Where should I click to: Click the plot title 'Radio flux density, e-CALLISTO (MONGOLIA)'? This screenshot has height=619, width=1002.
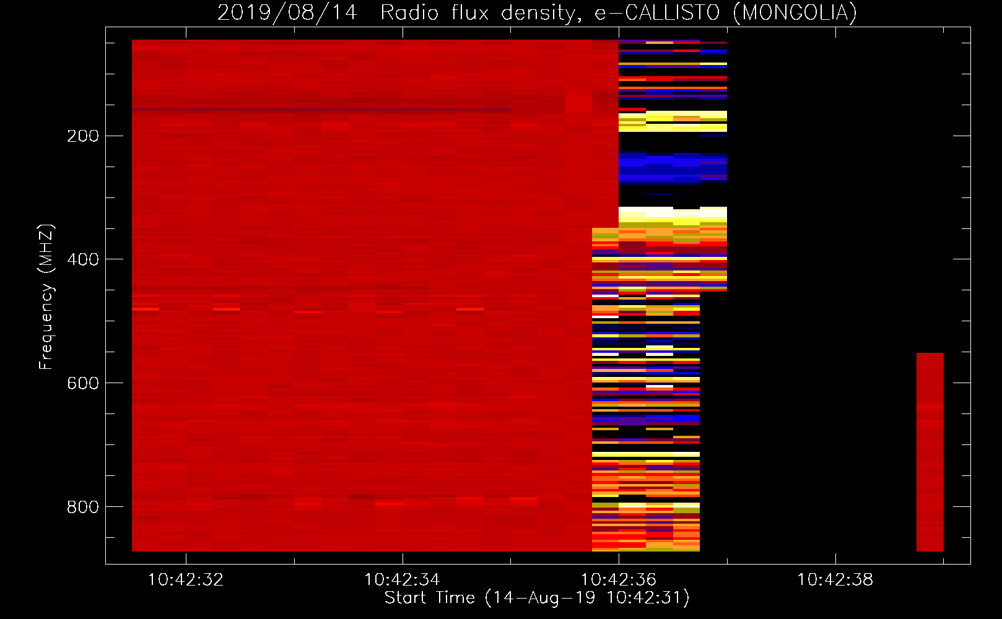click(619, 12)
